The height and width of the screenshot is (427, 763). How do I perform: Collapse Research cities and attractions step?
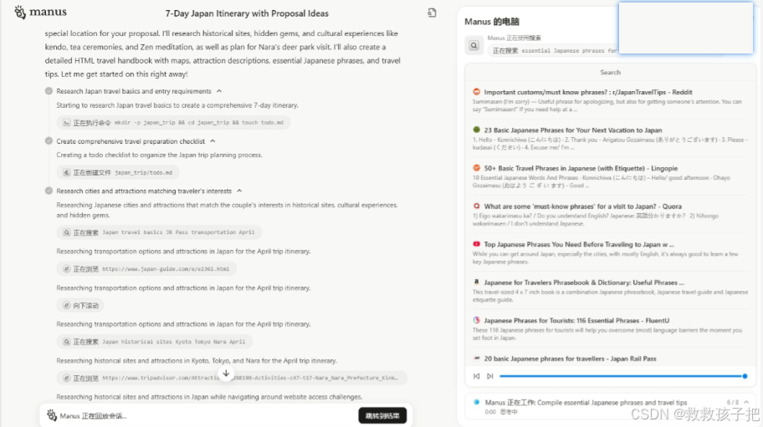coord(239,191)
